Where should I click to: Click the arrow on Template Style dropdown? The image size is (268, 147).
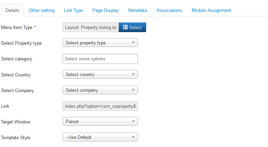point(133,137)
